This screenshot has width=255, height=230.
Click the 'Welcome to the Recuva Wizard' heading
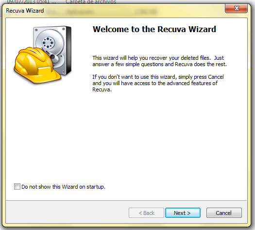pyautogui.click(x=154, y=29)
